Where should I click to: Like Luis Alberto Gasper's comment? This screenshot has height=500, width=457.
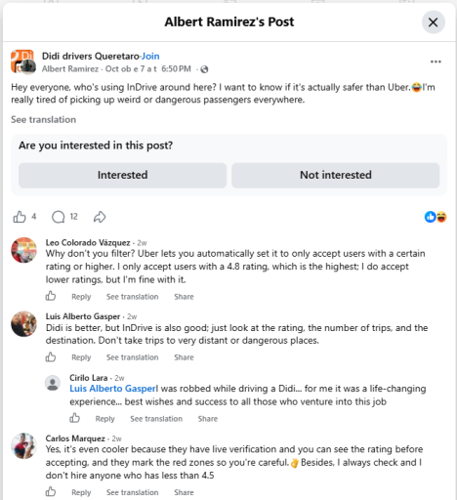[51, 356]
